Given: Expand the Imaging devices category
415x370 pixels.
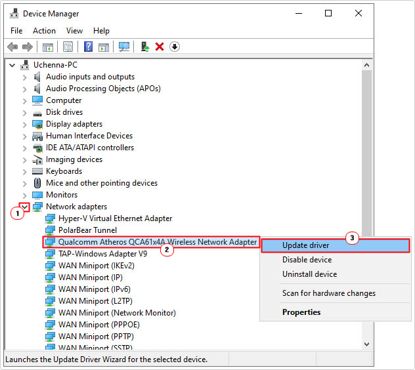Looking at the screenshot, I should [x=24, y=160].
